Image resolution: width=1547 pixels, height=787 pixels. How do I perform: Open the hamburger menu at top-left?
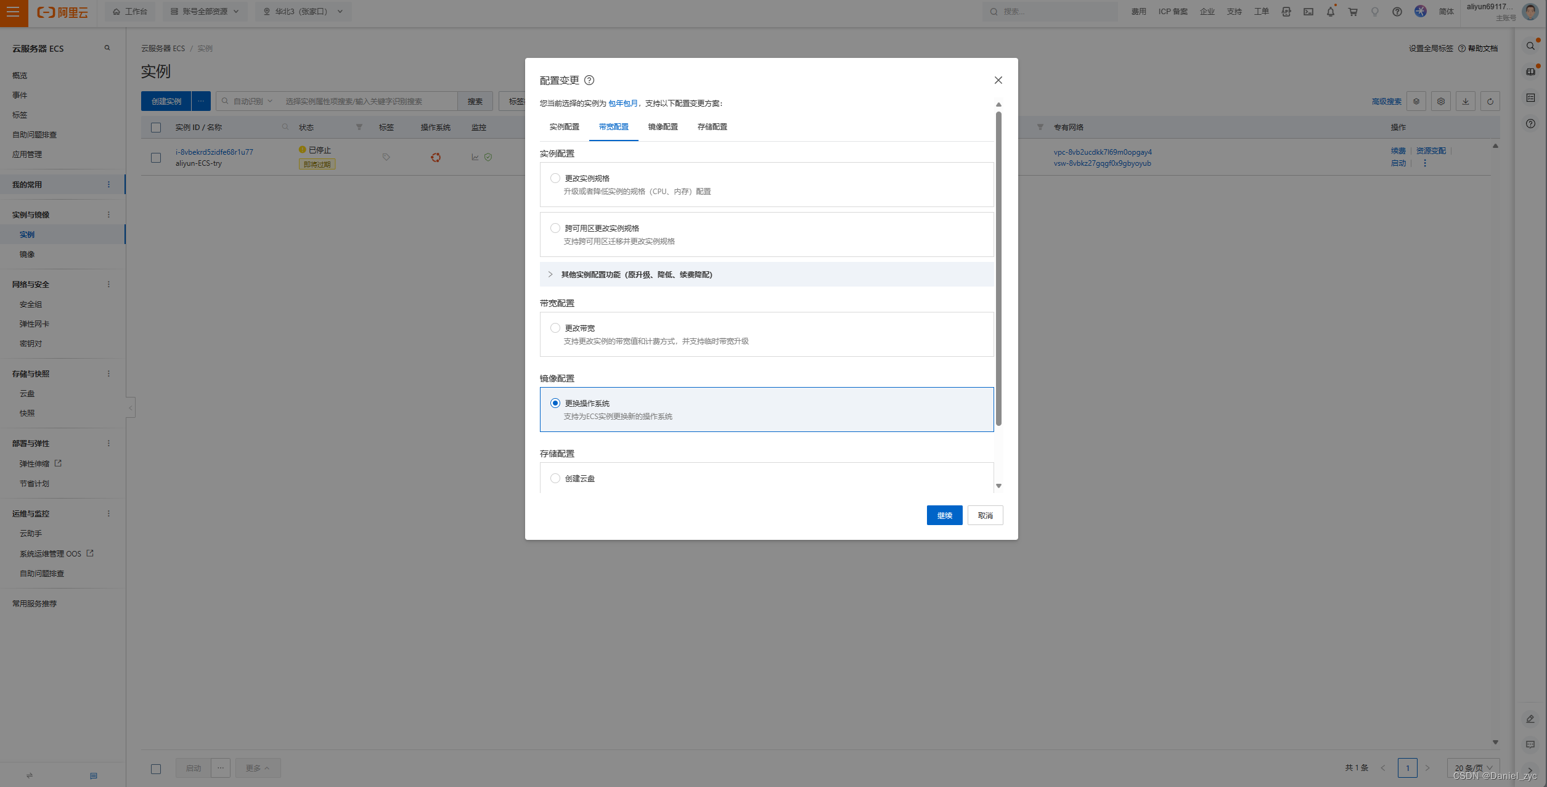14,12
